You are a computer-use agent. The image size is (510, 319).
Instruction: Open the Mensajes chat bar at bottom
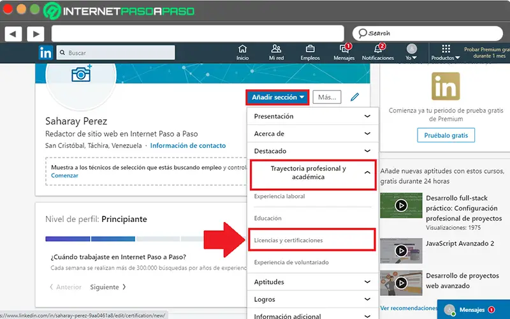pyautogui.click(x=473, y=309)
